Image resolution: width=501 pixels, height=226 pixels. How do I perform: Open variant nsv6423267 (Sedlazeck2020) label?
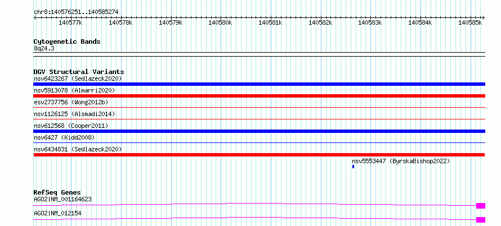pos(78,79)
